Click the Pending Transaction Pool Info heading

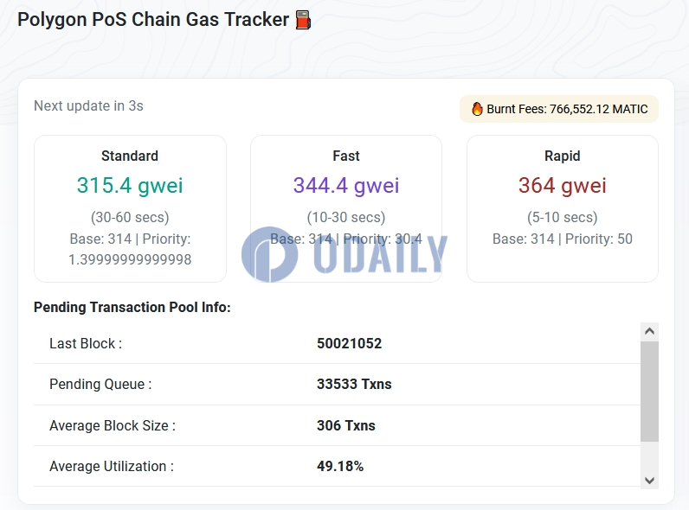pos(132,307)
